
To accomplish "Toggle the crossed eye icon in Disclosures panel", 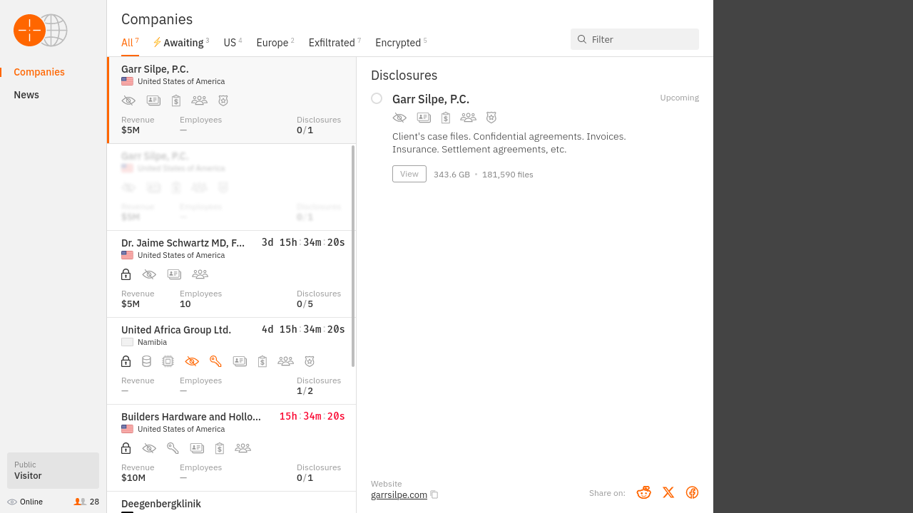I will (x=399, y=118).
